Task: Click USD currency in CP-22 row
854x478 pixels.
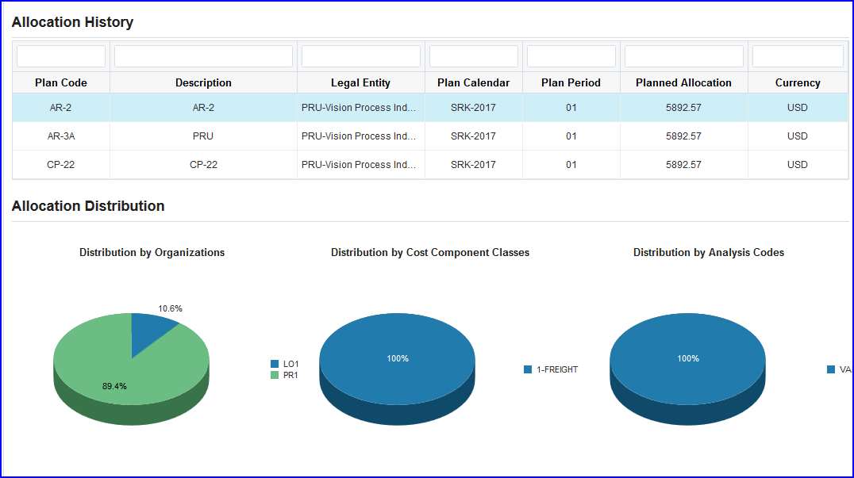Action: pyautogui.click(x=798, y=165)
